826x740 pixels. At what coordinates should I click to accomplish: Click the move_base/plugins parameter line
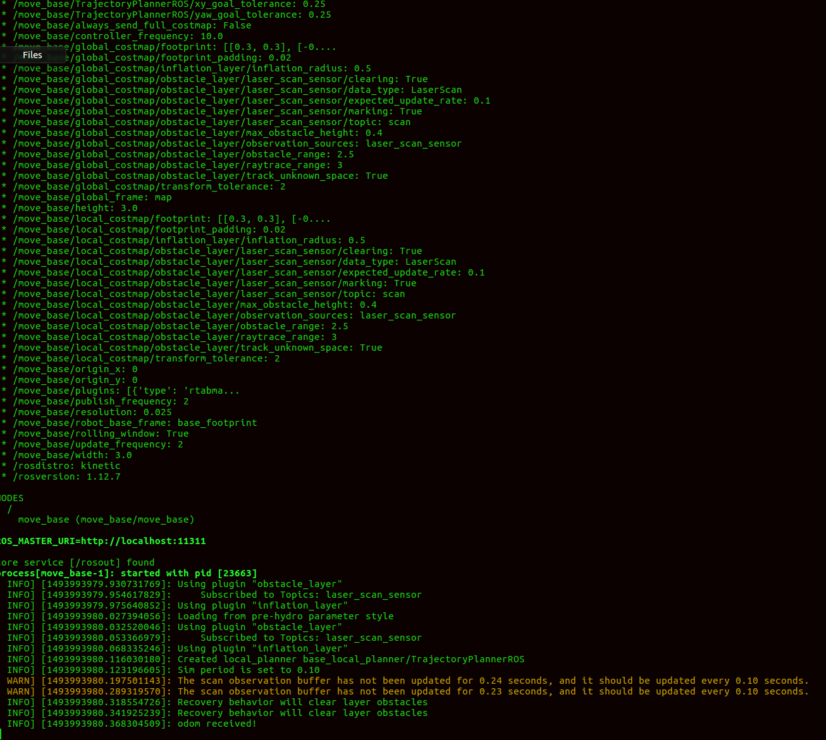coord(126,391)
